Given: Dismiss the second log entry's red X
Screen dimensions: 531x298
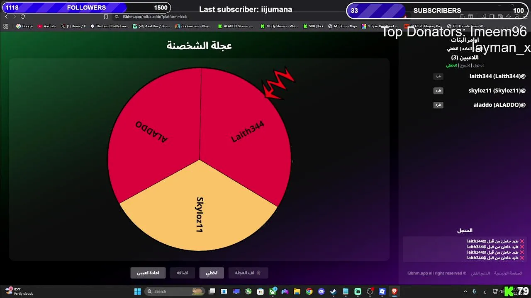Looking at the screenshot, I should click(x=522, y=247).
